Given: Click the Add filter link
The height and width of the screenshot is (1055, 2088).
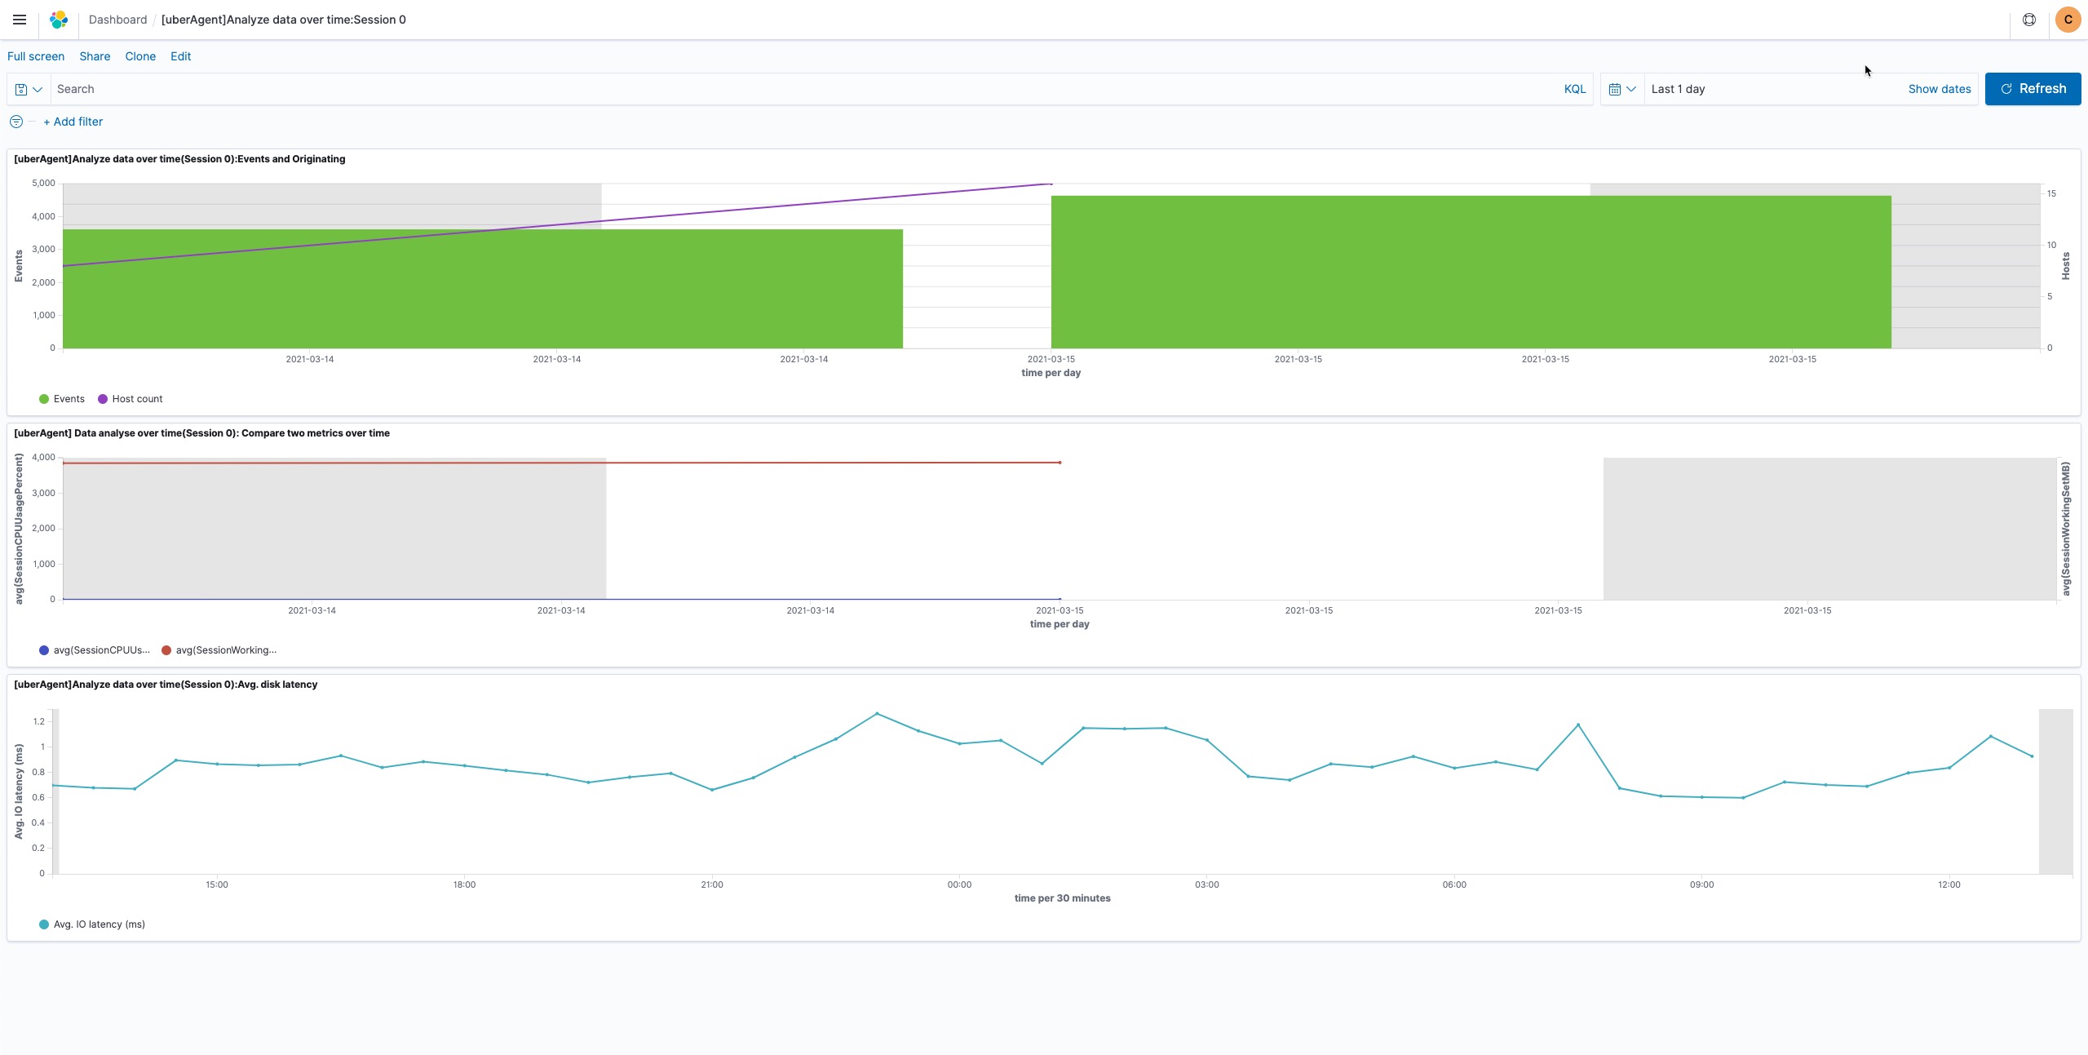Looking at the screenshot, I should tap(73, 122).
